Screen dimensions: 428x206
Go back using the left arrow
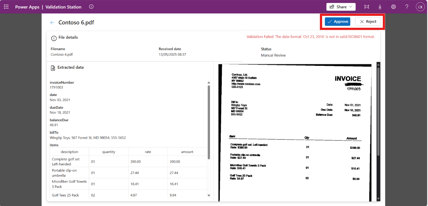pyautogui.click(x=52, y=22)
